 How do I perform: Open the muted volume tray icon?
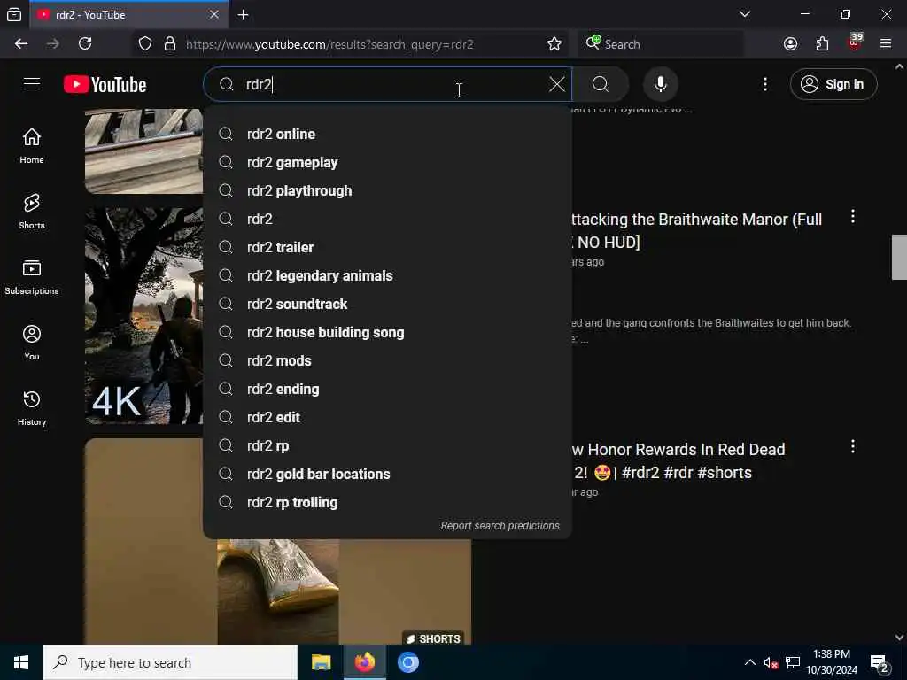[x=771, y=662]
